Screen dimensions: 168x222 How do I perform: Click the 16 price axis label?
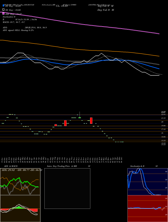pos(162,133)
